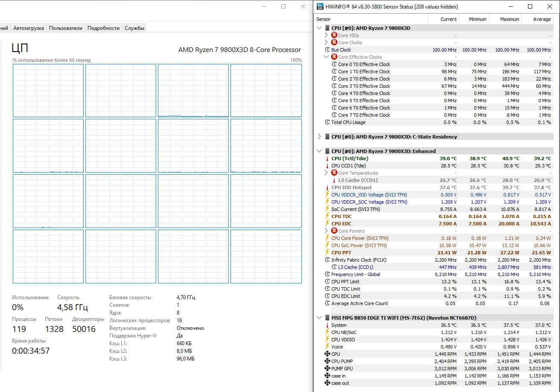The width and height of the screenshot is (560, 392).
Task: Click the CPU speed value 4,58 ГГц
Action: tap(73, 307)
